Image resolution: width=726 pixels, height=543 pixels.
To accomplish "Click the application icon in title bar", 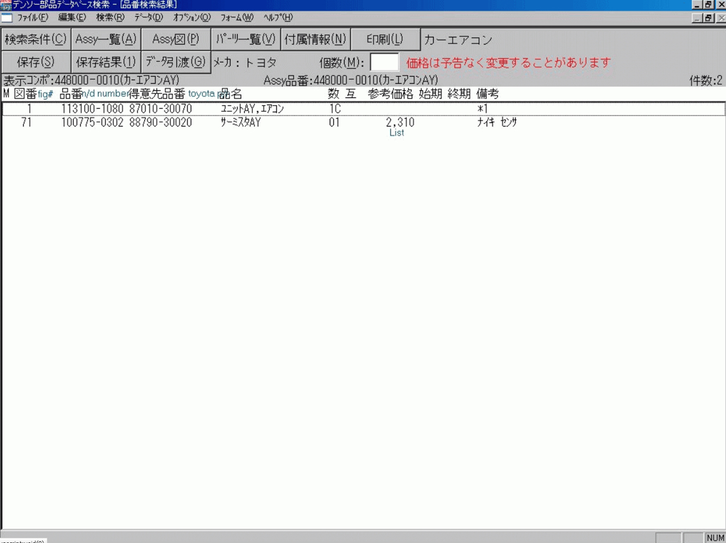I will [6, 5].
